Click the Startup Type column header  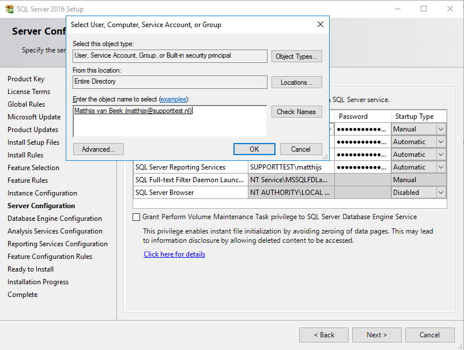pyautogui.click(x=418, y=116)
